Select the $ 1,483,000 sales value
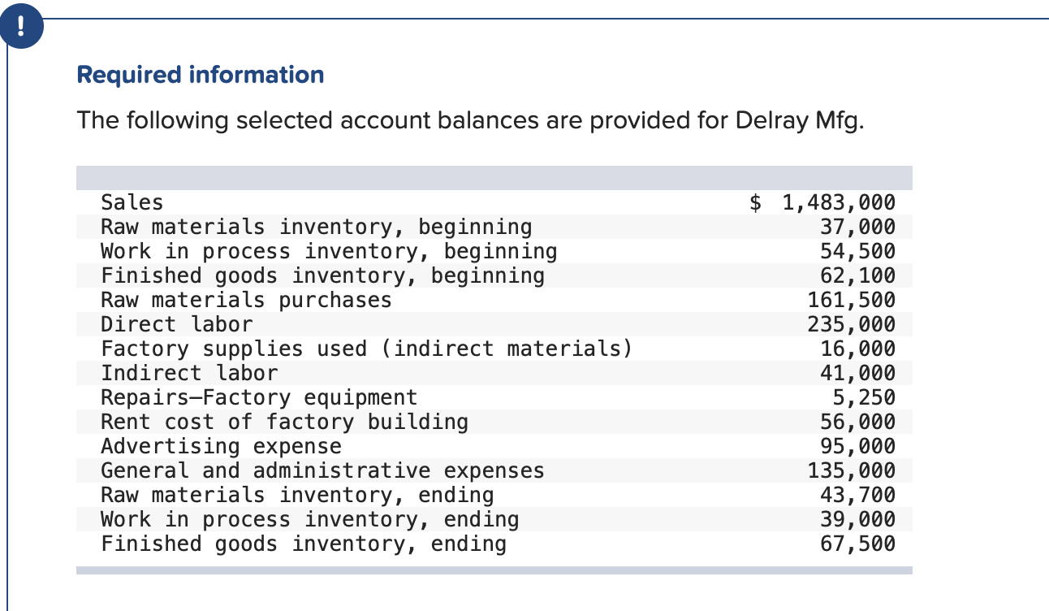 click(x=822, y=202)
